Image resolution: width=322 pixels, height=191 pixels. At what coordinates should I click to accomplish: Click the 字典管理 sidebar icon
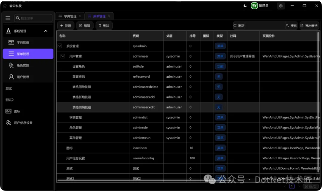point(11,42)
